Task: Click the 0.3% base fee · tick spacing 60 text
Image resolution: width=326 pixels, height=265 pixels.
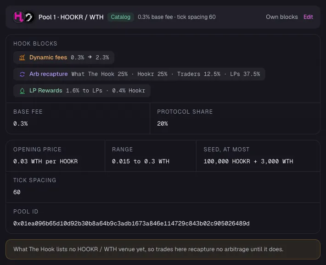Action: [176, 17]
